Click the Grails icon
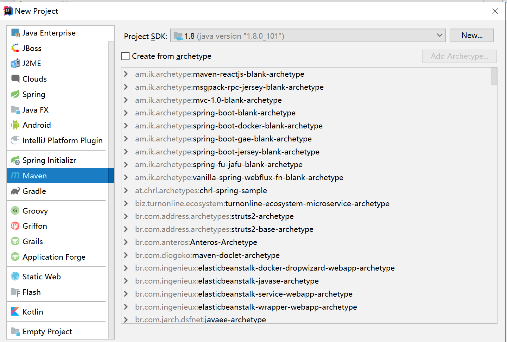Screen dimensions: 507x342 pos(15,241)
